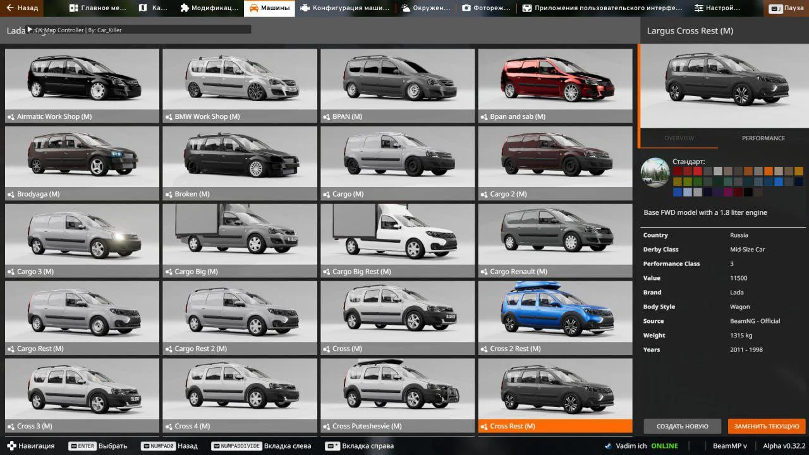This screenshot has height=455, width=809.
Task: Click the back arrow icon labeled Назад
Action: pyautogui.click(x=10, y=8)
